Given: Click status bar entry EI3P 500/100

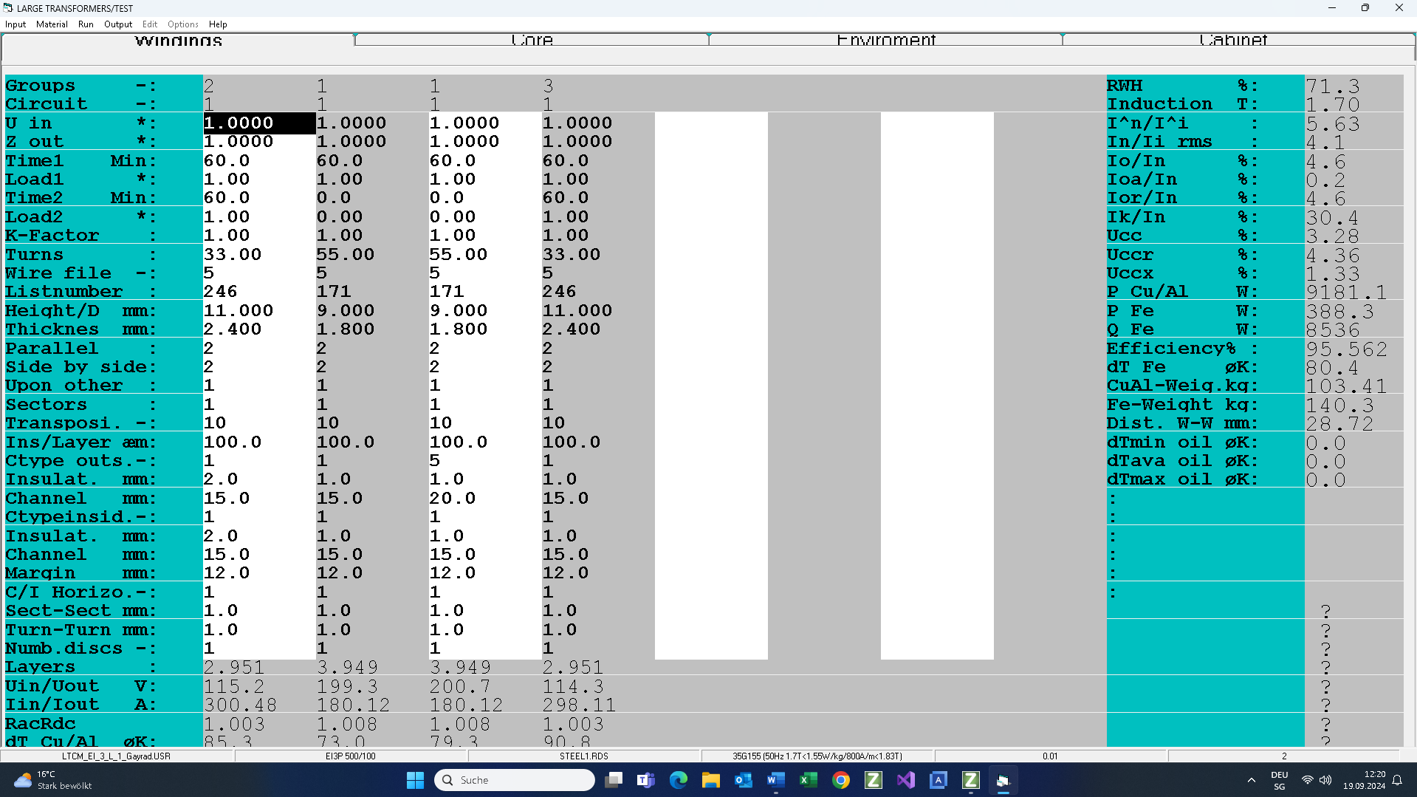Looking at the screenshot, I should (x=351, y=756).
